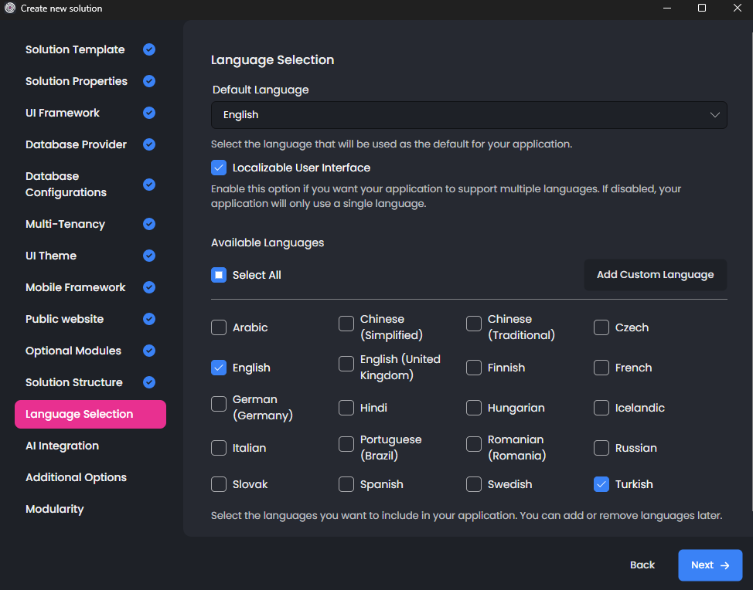Click the Add Custom Language button

(x=655, y=275)
